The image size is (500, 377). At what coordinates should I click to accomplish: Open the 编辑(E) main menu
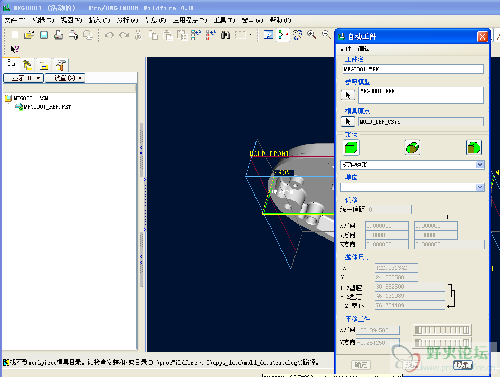(43, 20)
